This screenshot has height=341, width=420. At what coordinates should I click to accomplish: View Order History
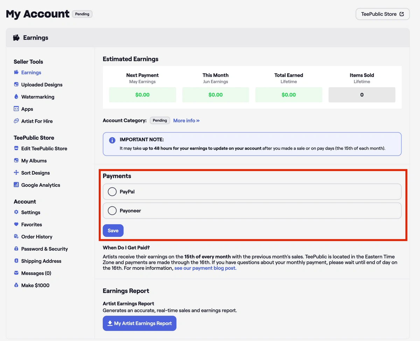(37, 237)
